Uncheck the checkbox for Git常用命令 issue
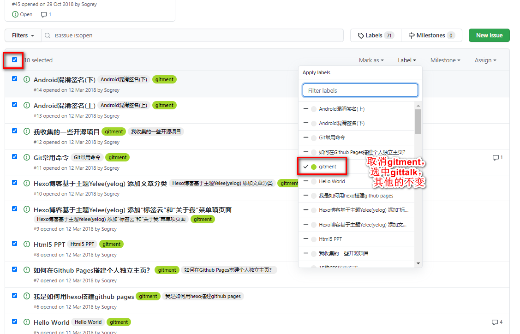 15,157
